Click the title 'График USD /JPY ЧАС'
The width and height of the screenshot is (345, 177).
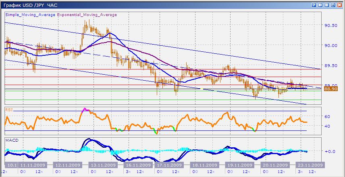tap(30, 5)
